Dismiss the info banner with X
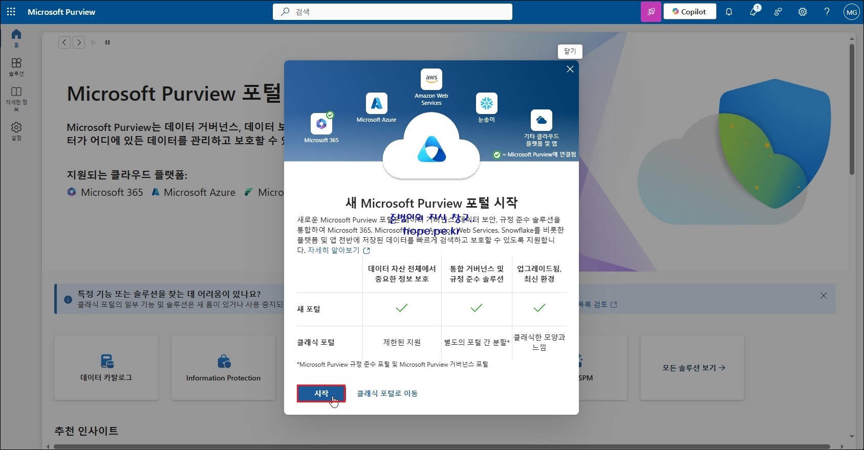Image resolution: width=864 pixels, height=450 pixels. coord(824,296)
